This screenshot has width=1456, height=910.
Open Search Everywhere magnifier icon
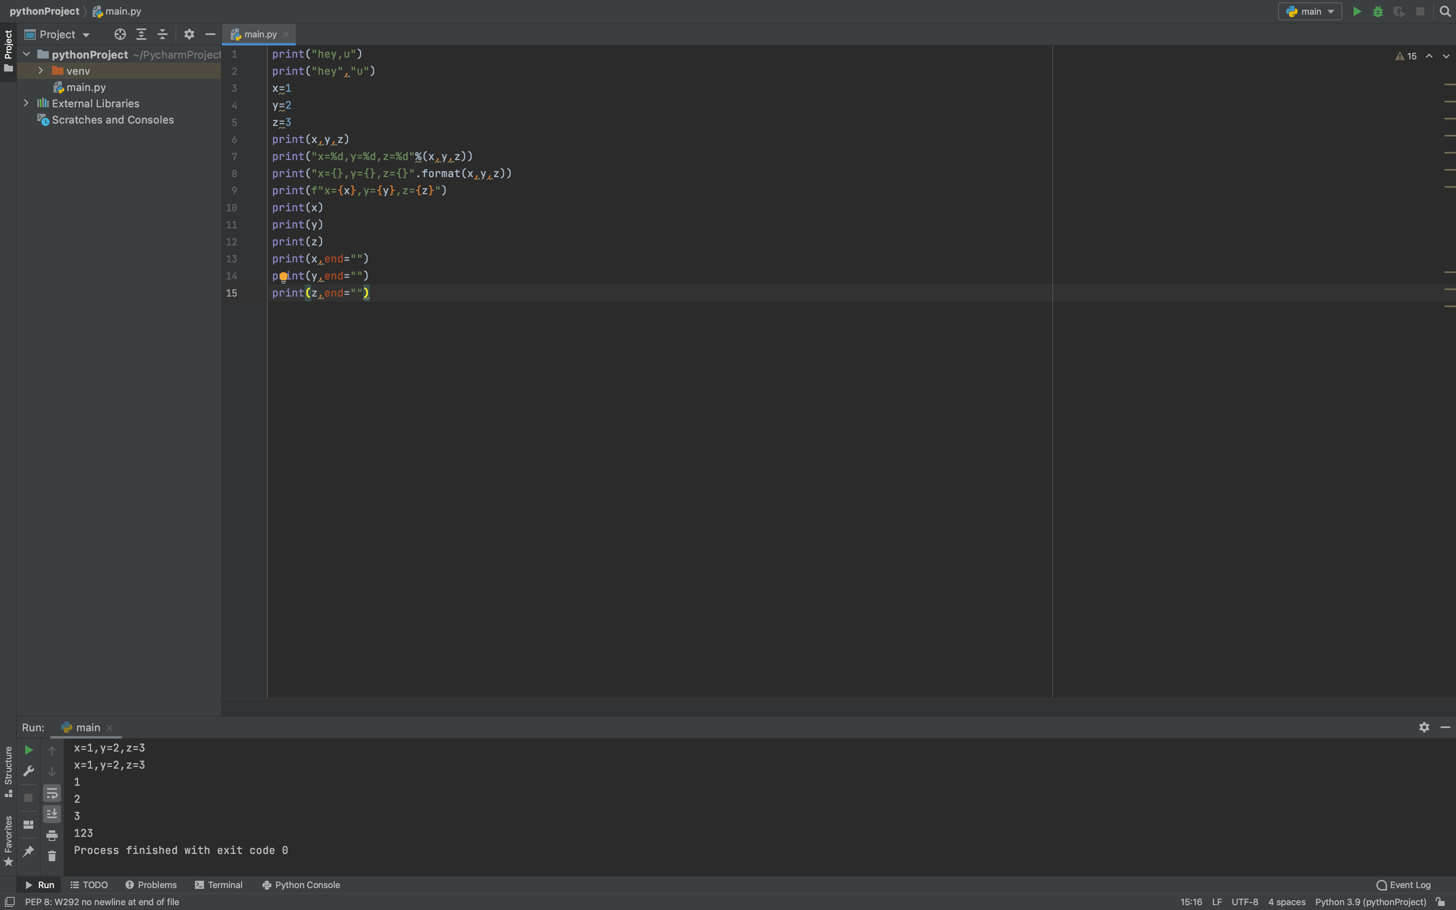point(1445,11)
